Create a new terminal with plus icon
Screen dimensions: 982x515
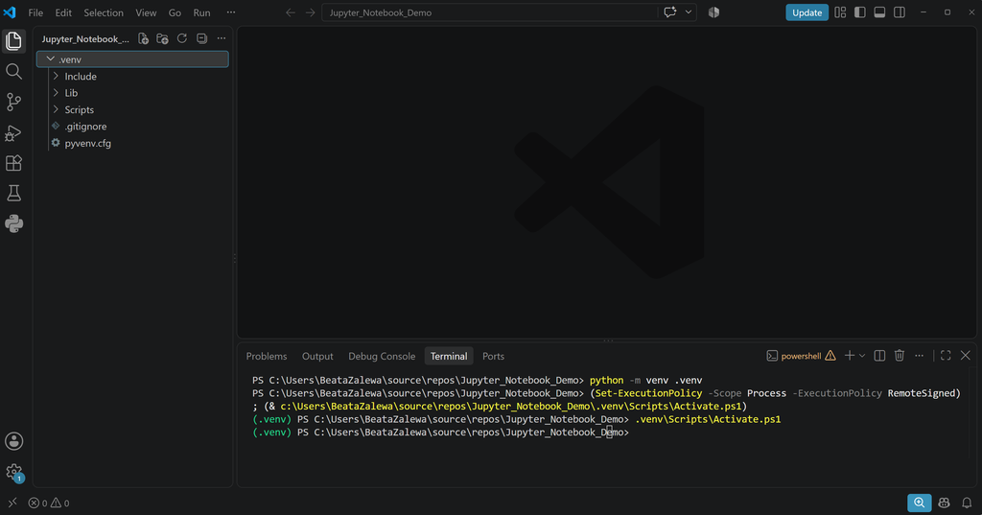point(850,356)
